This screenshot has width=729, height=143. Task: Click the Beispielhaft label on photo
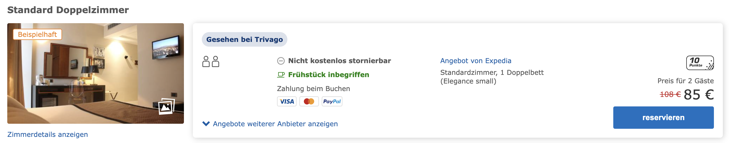[37, 34]
